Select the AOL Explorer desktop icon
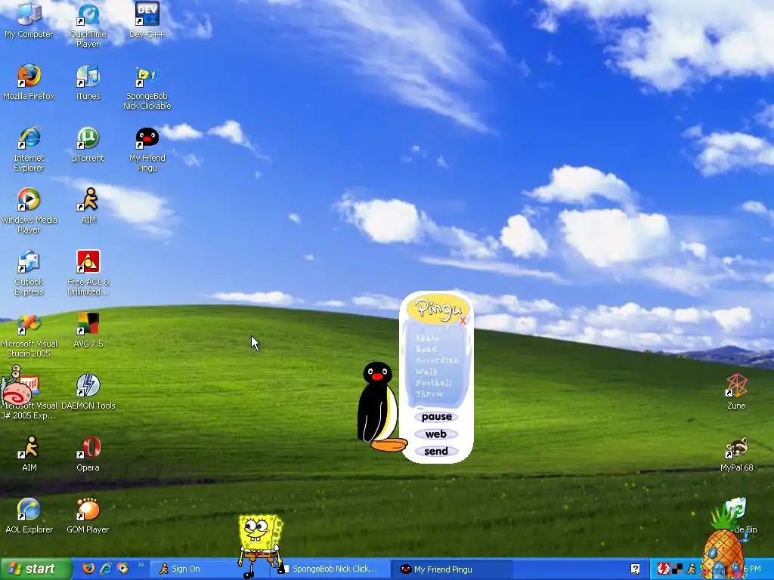774x580 pixels. (x=29, y=515)
